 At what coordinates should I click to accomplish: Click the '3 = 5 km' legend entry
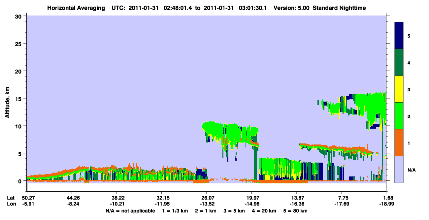click(235, 211)
